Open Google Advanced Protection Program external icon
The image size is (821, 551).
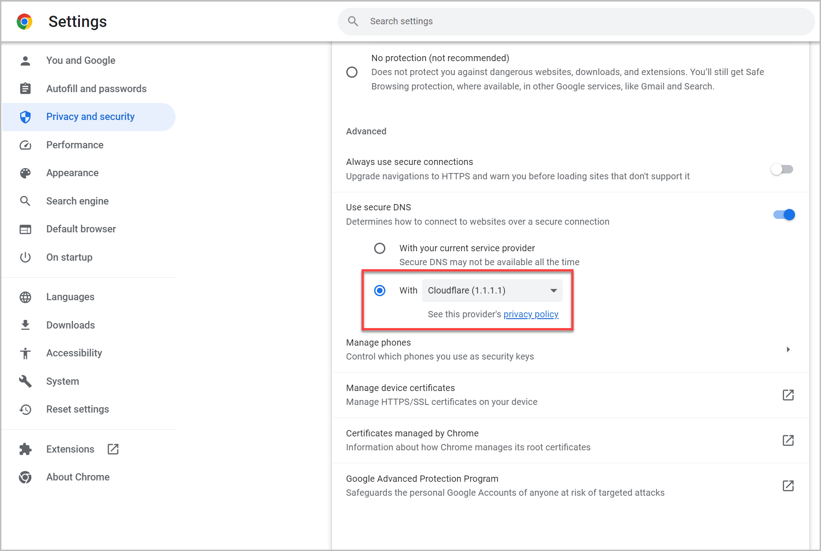(788, 486)
